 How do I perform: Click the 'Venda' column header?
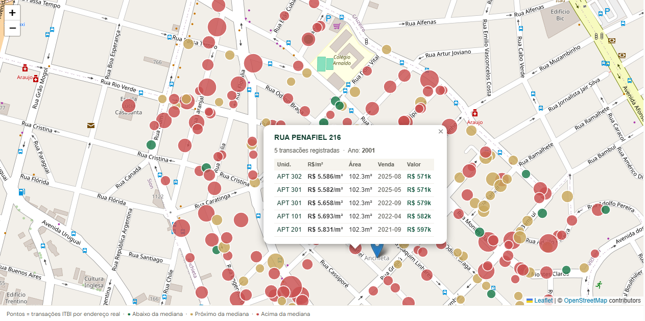(386, 164)
